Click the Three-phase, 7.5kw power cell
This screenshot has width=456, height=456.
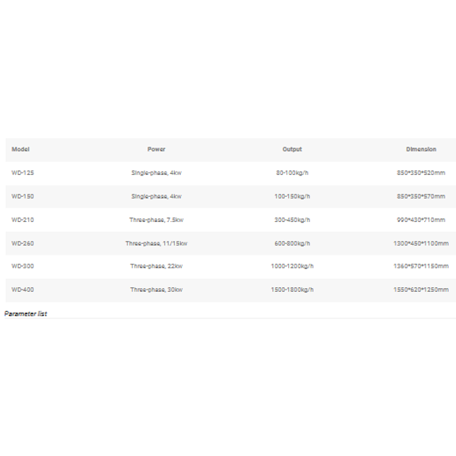(x=156, y=220)
